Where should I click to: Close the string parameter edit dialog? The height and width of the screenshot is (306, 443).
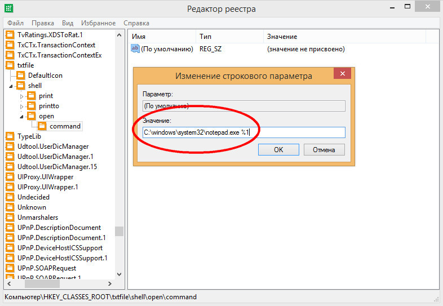tap(343, 76)
